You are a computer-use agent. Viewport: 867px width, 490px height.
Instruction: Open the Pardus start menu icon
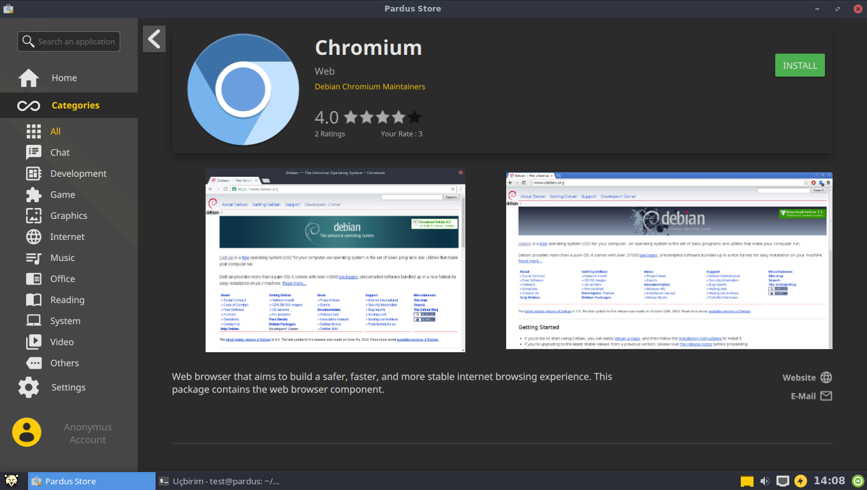click(11, 481)
